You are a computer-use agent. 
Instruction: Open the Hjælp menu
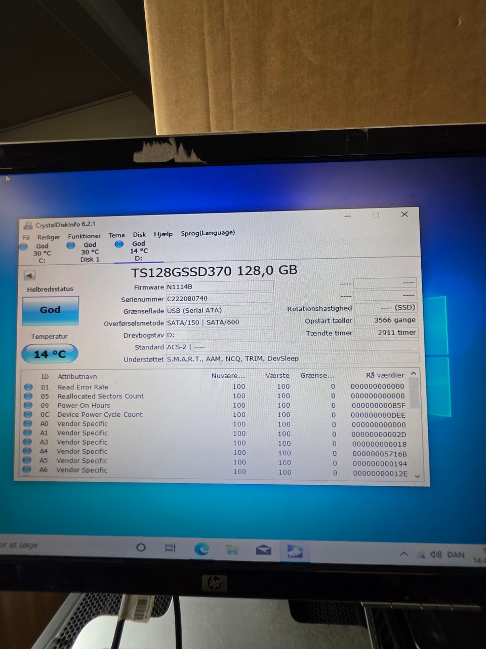click(163, 234)
